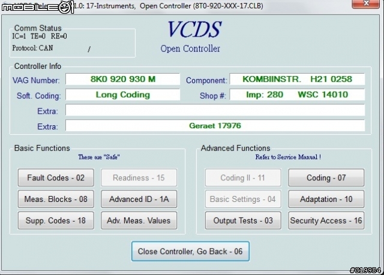Click the VCDS logo heading
Viewport: 384px width, 275px height.
[x=194, y=29]
